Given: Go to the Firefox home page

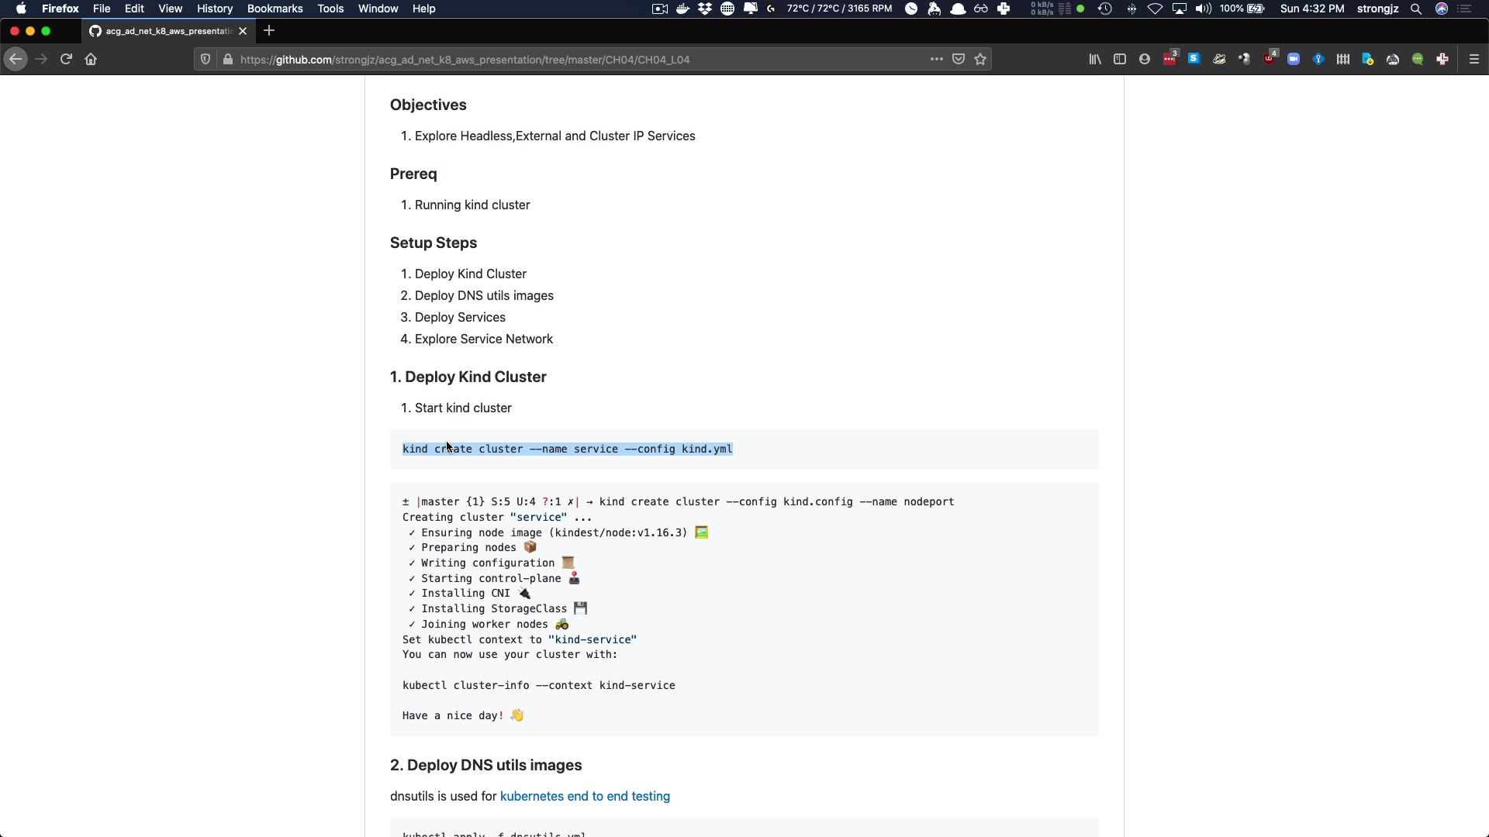Looking at the screenshot, I should 91,59.
